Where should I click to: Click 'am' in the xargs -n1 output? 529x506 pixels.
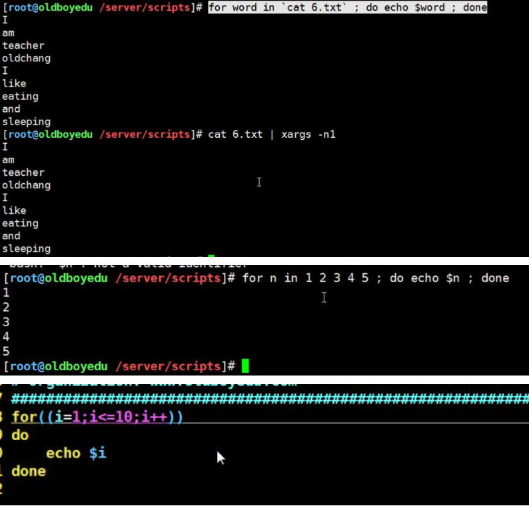click(8, 160)
